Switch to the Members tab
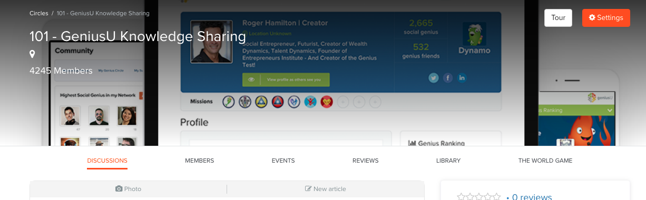The height and width of the screenshot is (200, 646). tap(199, 161)
